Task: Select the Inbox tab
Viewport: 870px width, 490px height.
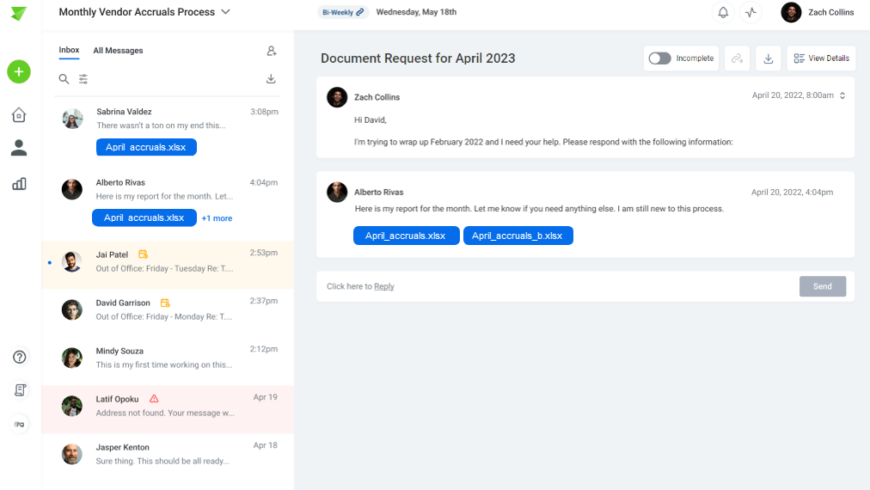Action: coord(70,50)
